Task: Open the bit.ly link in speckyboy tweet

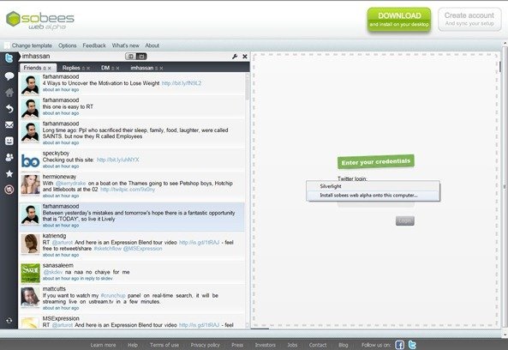Action: [x=118, y=160]
